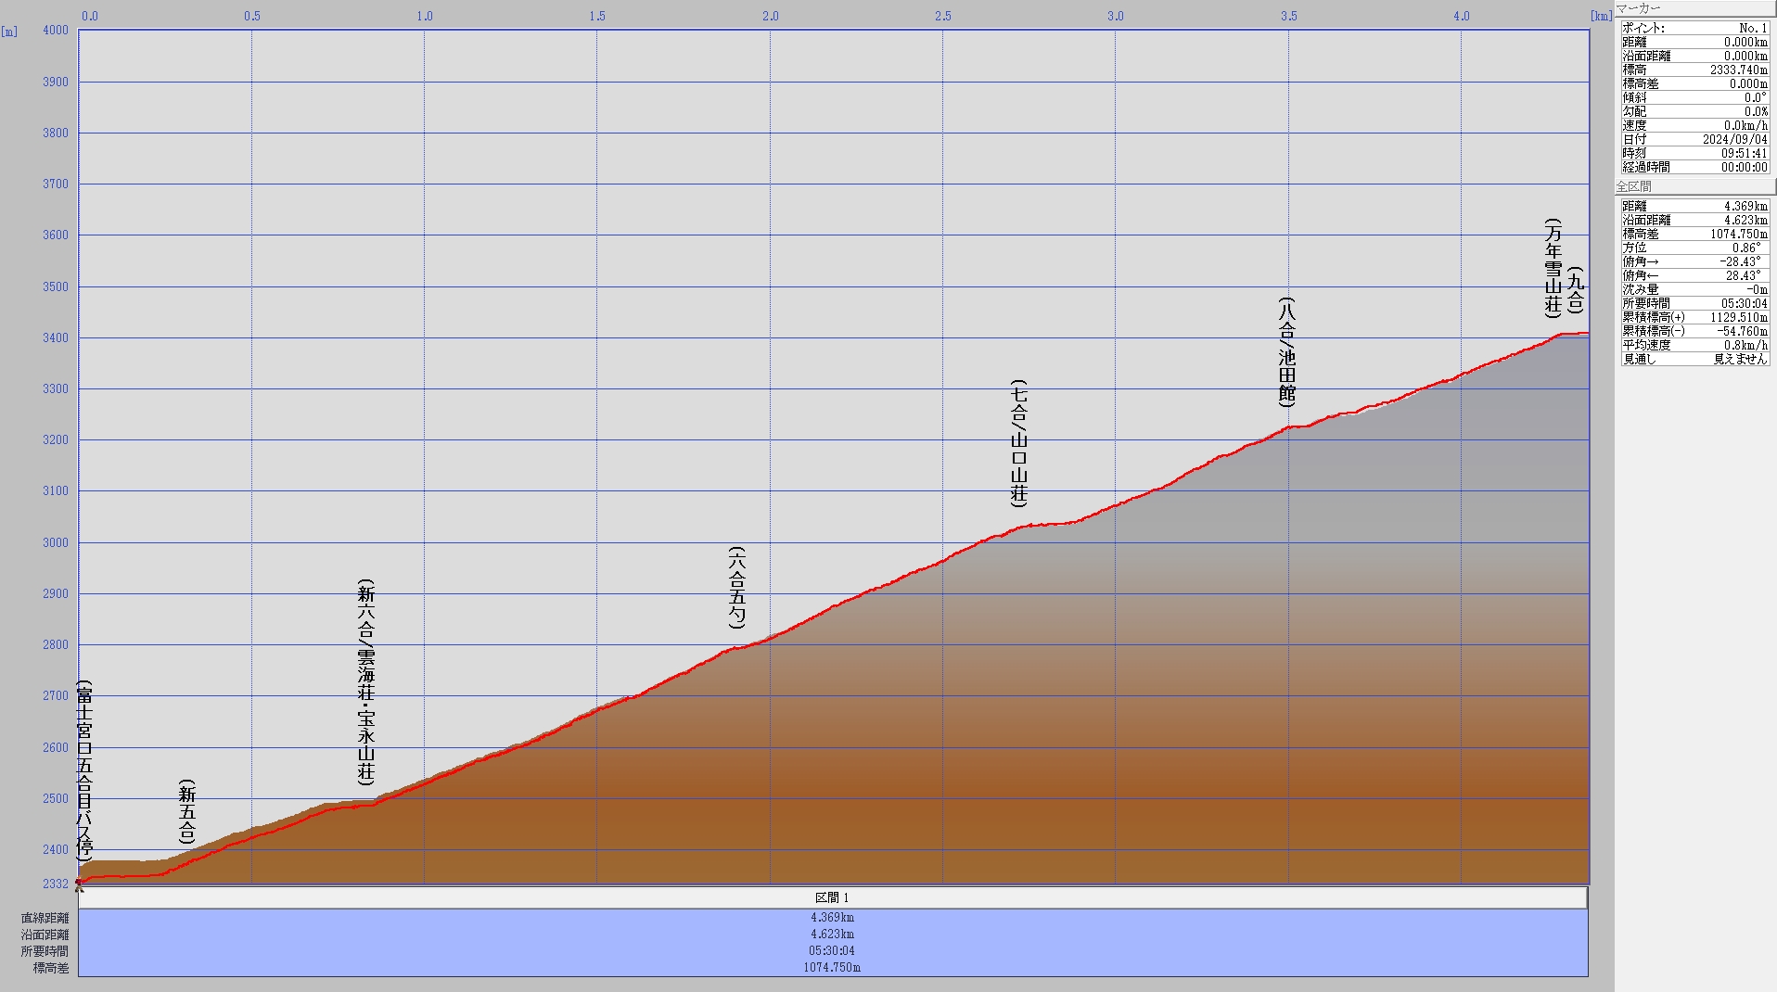Click the 日付 value 2024/09/04
This screenshot has height=992, width=1777.
[1734, 139]
